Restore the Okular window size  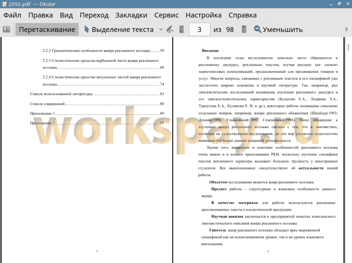339,4
